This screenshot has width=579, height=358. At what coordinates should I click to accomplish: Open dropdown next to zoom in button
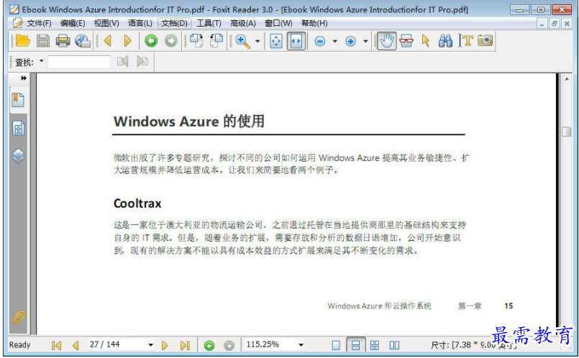365,41
